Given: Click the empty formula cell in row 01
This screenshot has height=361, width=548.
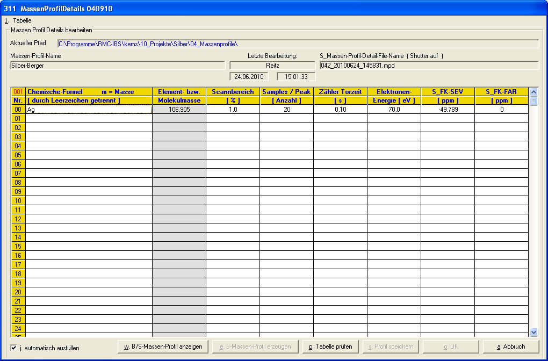Looking at the screenshot, I should [x=89, y=119].
